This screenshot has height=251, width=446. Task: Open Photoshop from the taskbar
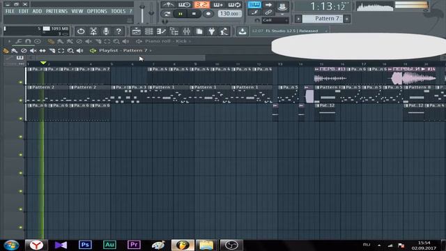click(85, 245)
